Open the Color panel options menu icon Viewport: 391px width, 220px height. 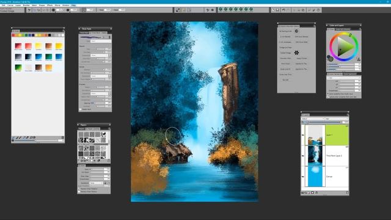click(360, 29)
